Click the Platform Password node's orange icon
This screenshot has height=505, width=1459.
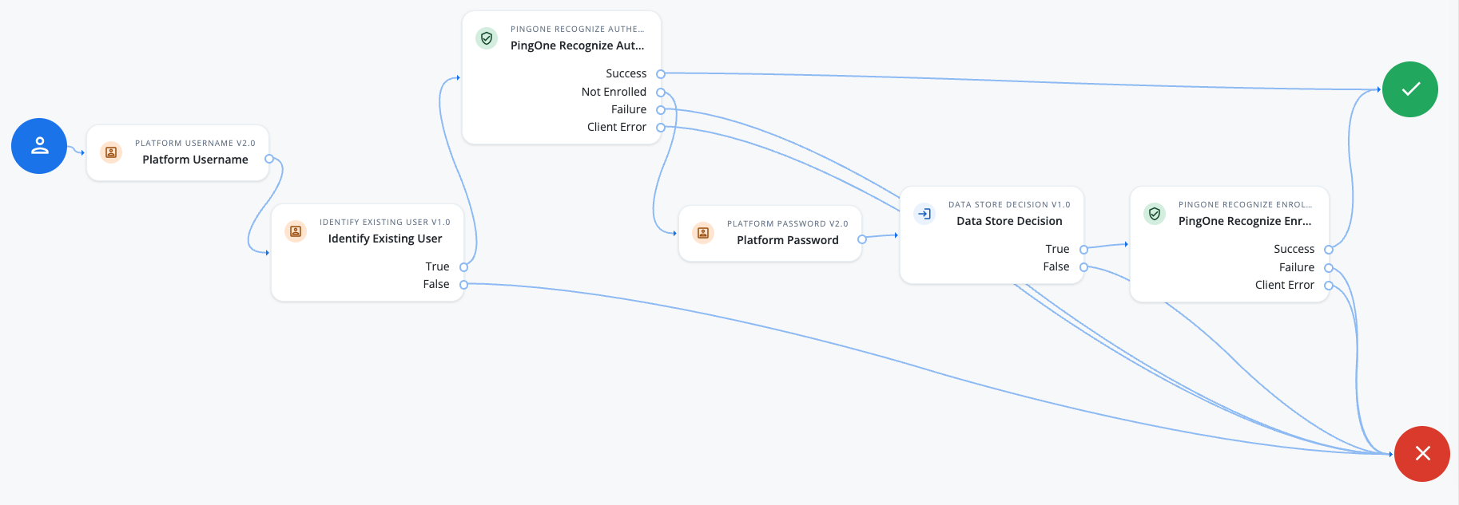tap(703, 233)
